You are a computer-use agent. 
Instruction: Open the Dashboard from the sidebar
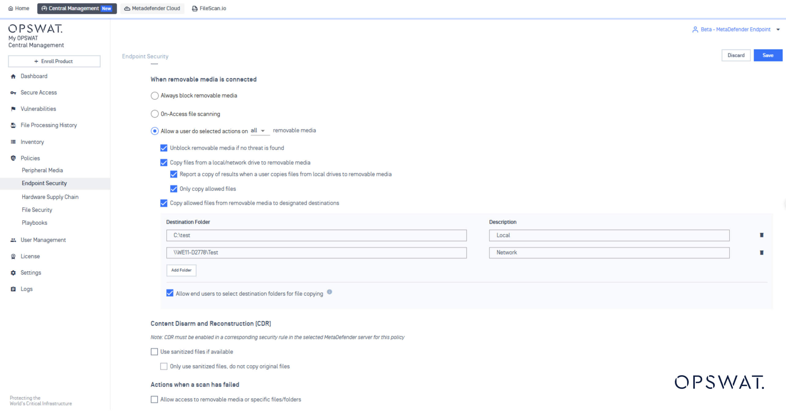tap(13, 76)
